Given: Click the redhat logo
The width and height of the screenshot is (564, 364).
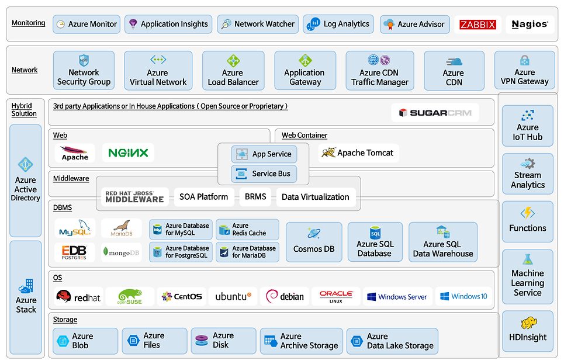Looking at the screenshot, I should 78,297.
